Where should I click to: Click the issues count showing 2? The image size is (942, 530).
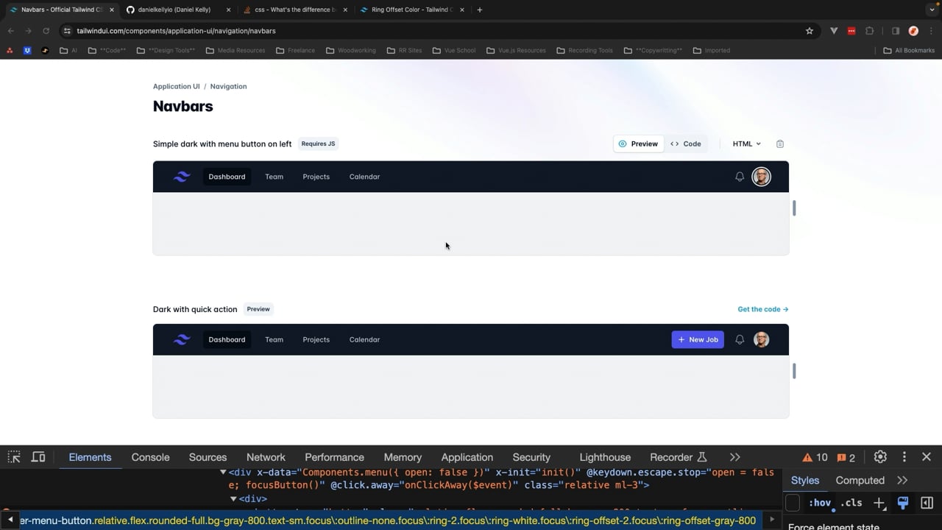[846, 457]
